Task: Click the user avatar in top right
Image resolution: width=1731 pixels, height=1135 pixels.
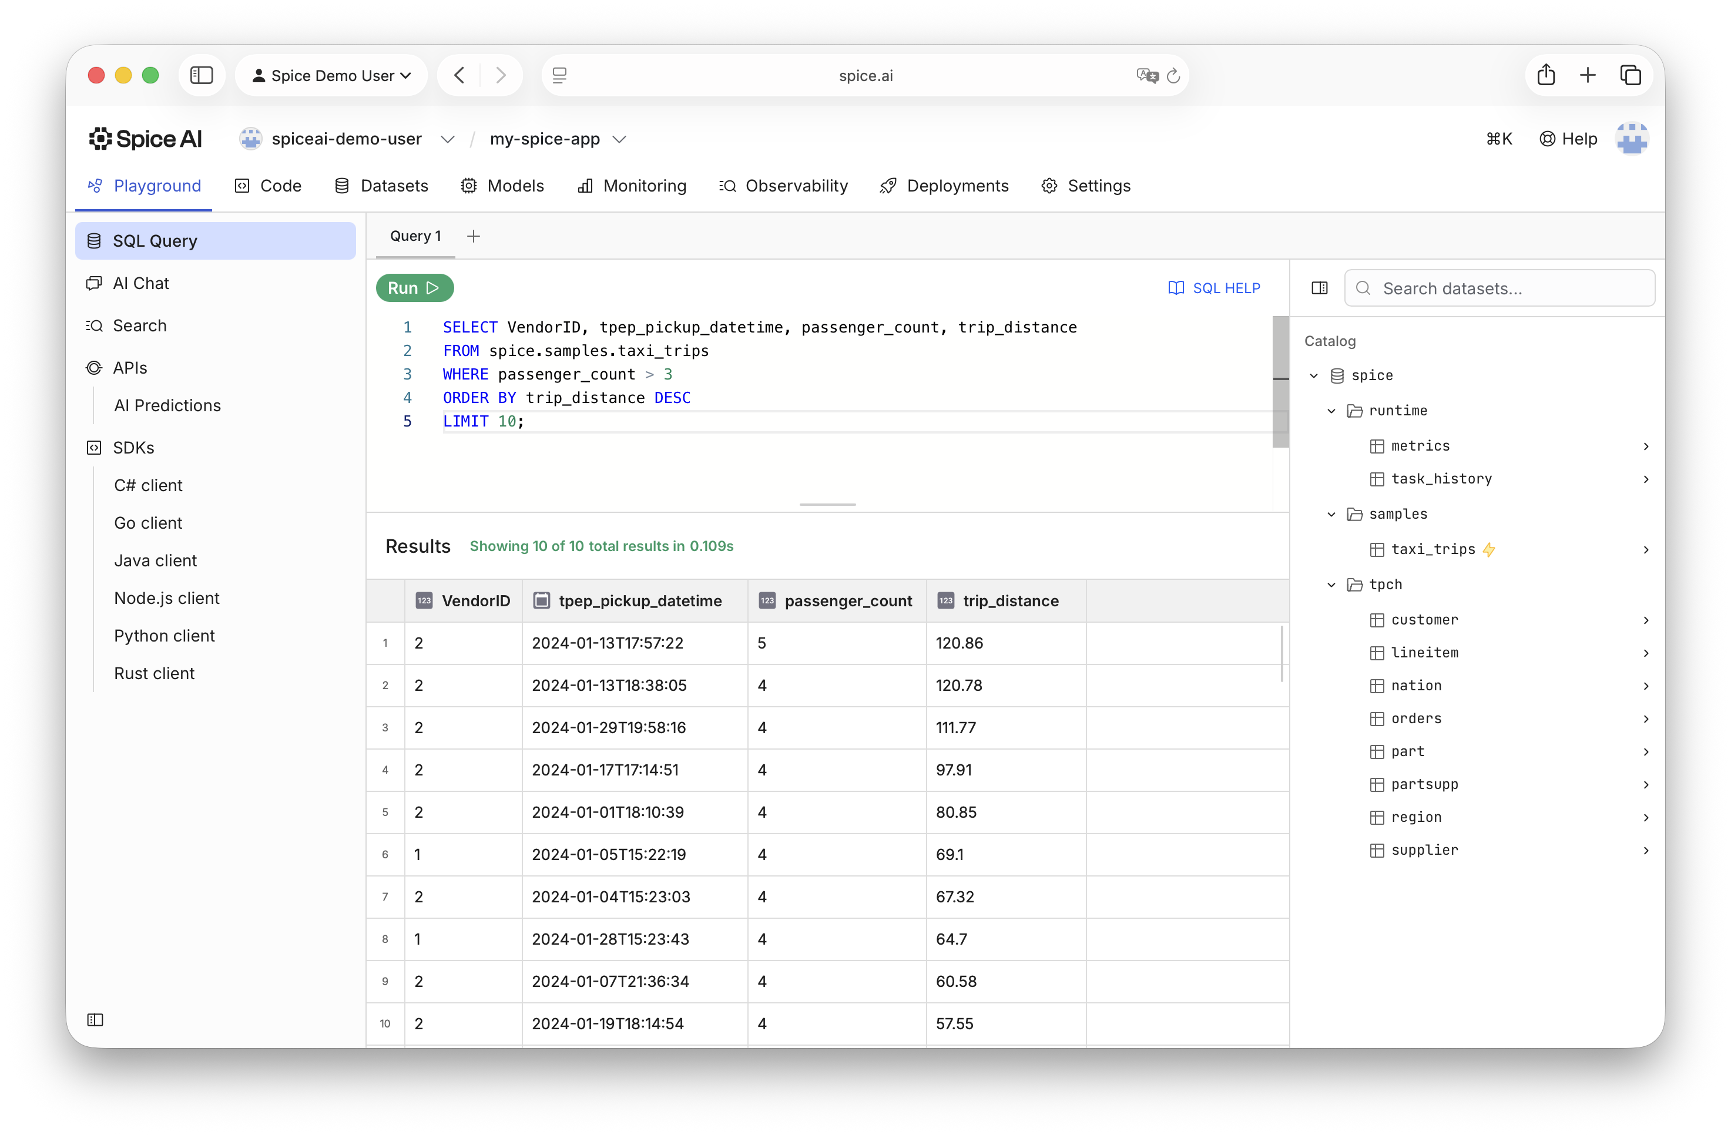Action: 1631,139
